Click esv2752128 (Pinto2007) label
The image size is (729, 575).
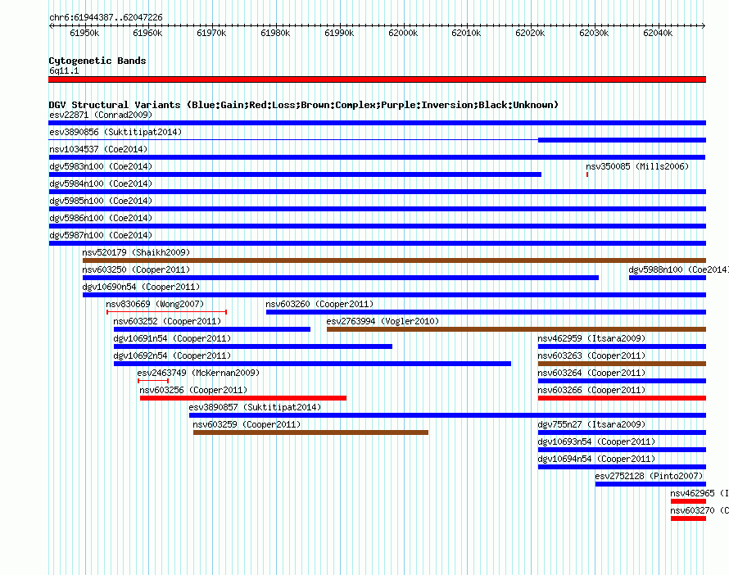click(649, 476)
